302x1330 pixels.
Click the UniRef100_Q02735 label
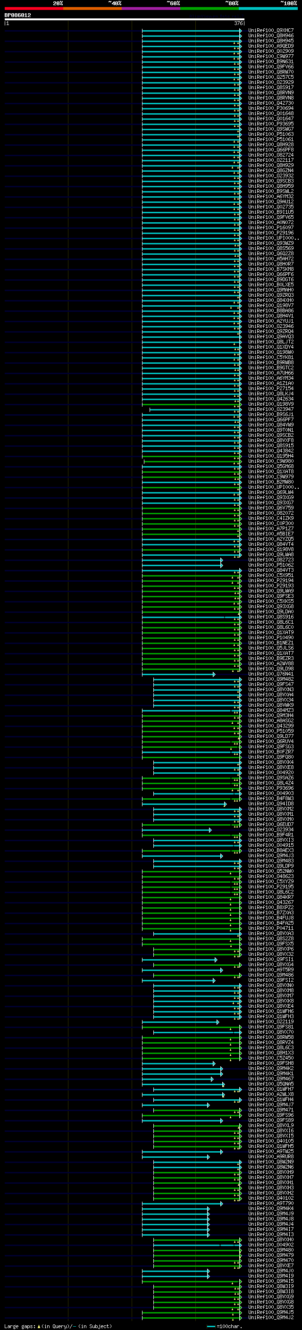(x=270, y=207)
